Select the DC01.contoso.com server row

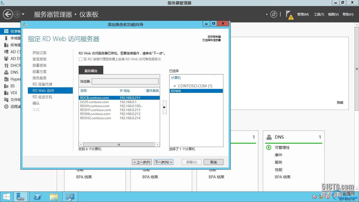tap(119, 102)
